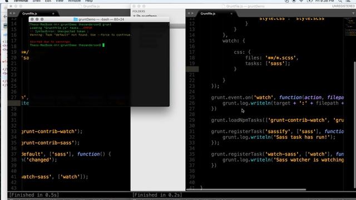Open Notification Center list icon

pyautogui.click(x=348, y=1)
